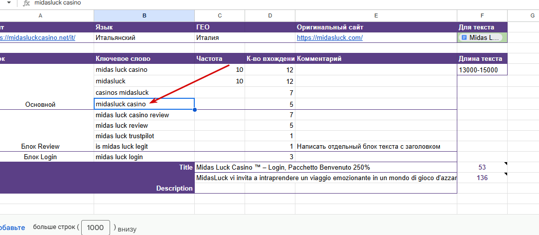The height and width of the screenshot is (235, 539).
Task: Open the Midas L... document chip
Action: 481,37
